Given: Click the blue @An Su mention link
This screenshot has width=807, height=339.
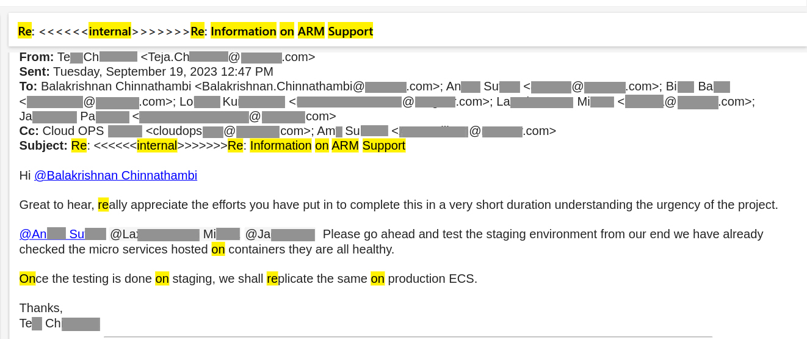Looking at the screenshot, I should coord(62,234).
